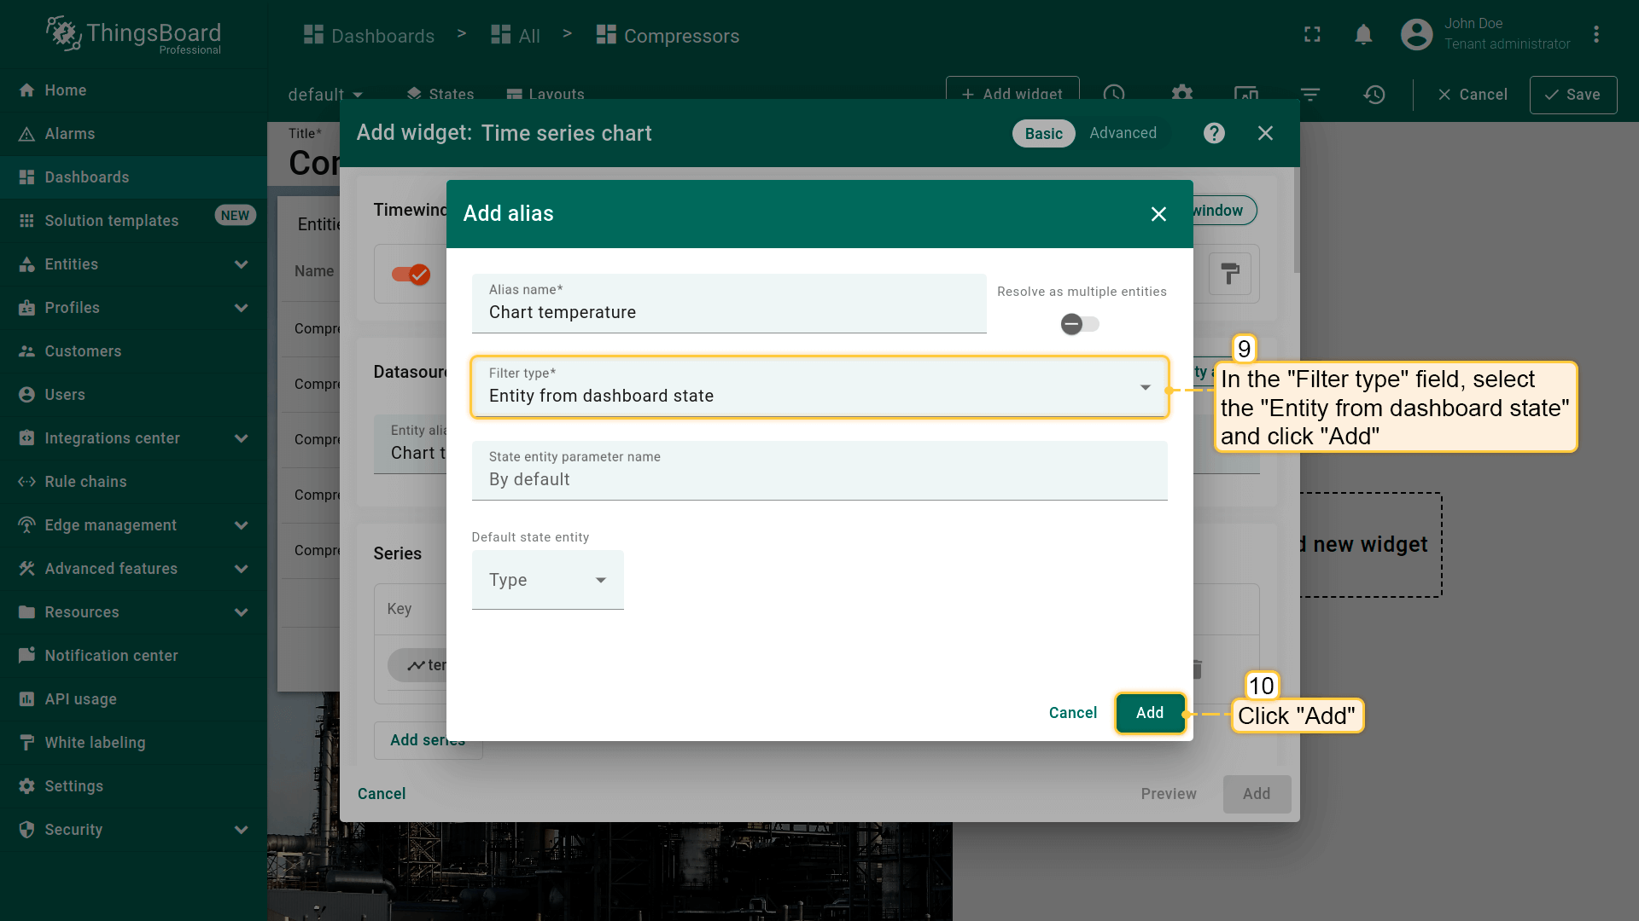This screenshot has width=1639, height=921.
Task: Open the user menu three-dot icon
Action: pyautogui.click(x=1595, y=35)
